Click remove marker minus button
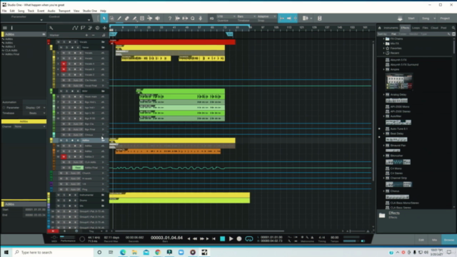The width and height of the screenshot is (457, 257). [94, 35]
